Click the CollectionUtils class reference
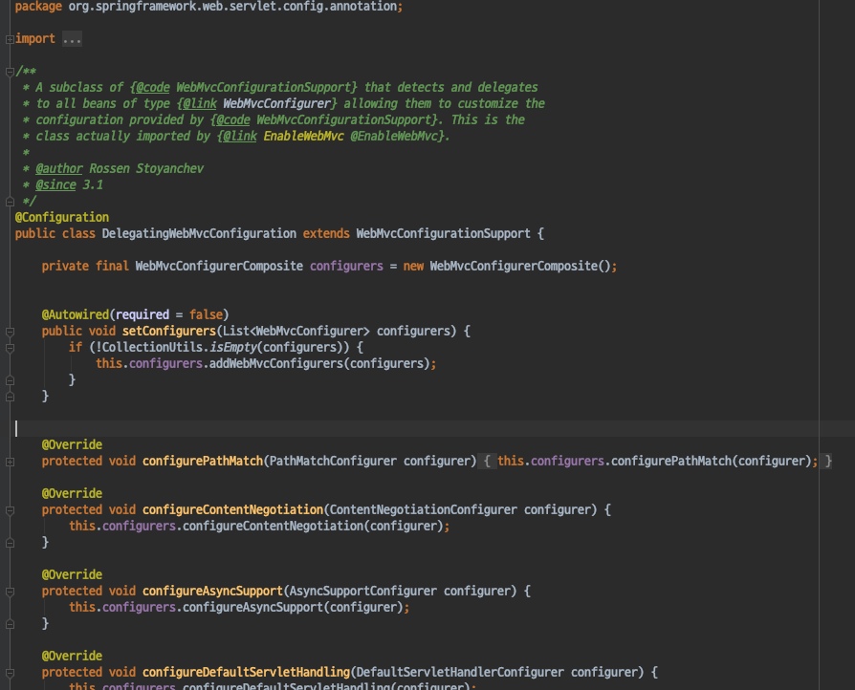 point(152,348)
